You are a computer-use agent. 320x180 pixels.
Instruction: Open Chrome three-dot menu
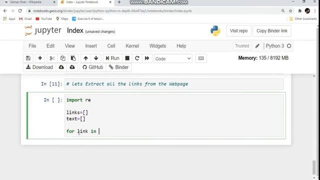click(315, 11)
